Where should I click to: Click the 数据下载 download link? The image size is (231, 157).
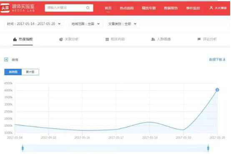click(217, 60)
